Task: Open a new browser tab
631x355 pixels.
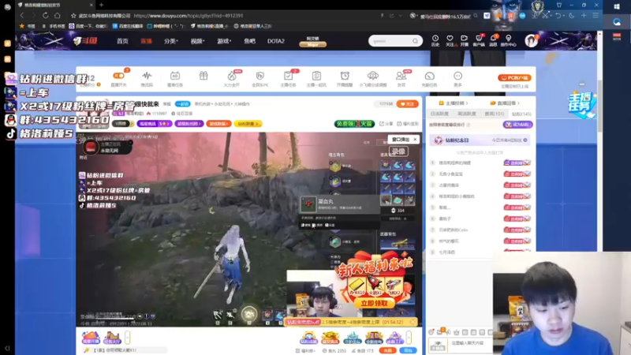Action: coord(102,5)
